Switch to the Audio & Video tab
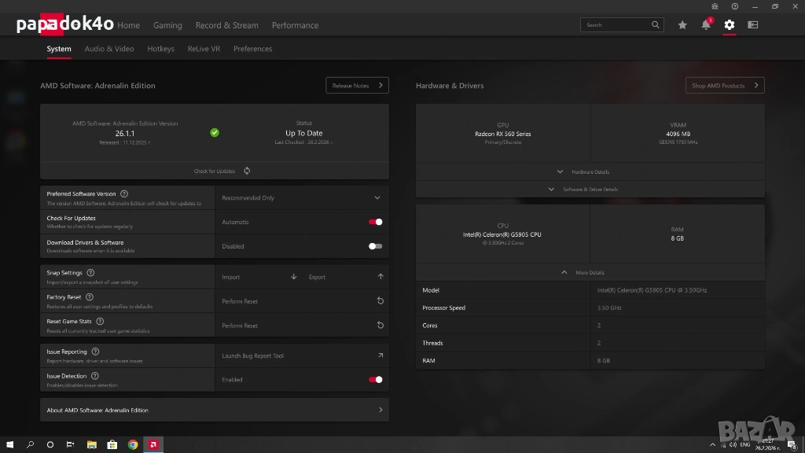Image resolution: width=805 pixels, height=453 pixels. pos(109,49)
